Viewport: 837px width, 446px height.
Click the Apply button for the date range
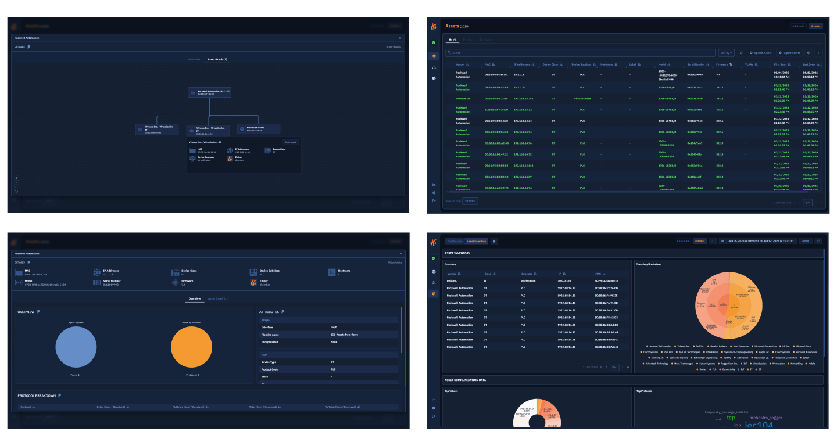click(x=806, y=240)
